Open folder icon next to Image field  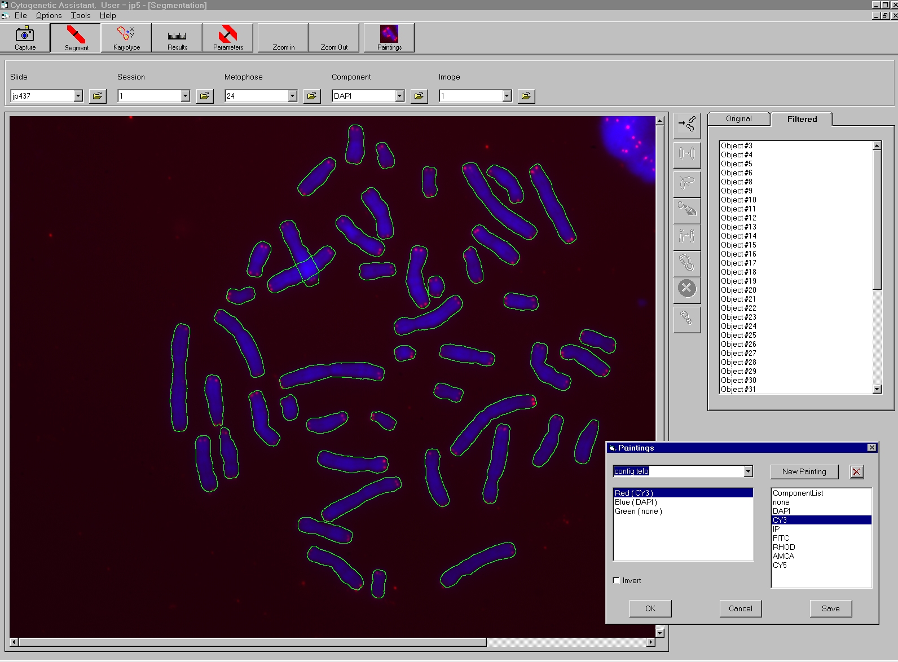click(x=526, y=96)
